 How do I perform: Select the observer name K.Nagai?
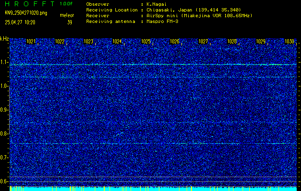(x=156, y=4)
